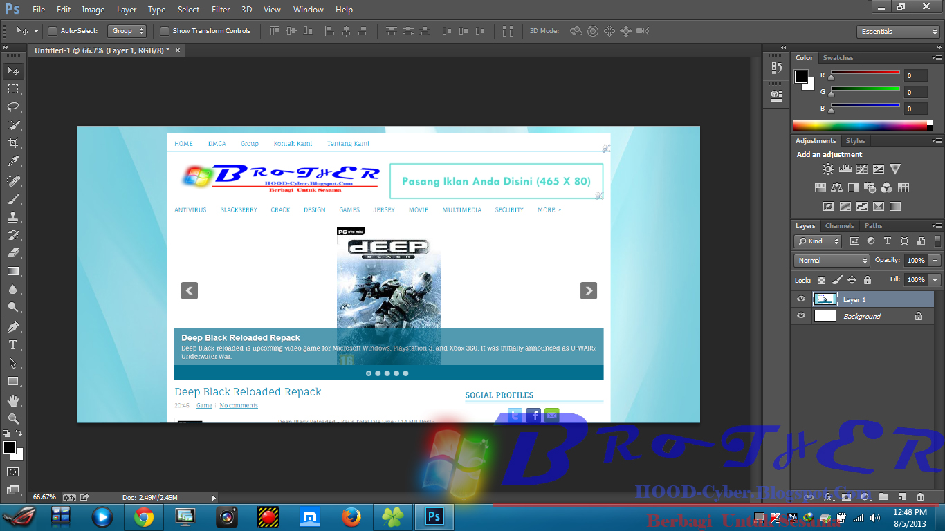Viewport: 945px width, 531px height.
Task: Switch to the Channels tab
Action: pyautogui.click(x=839, y=225)
